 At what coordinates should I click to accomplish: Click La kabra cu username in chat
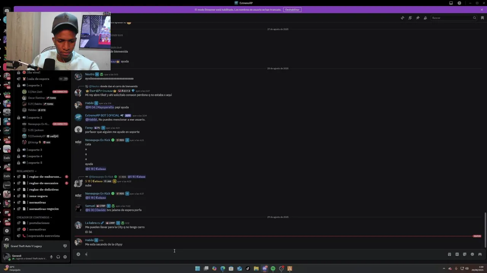pyautogui.click(x=92, y=223)
